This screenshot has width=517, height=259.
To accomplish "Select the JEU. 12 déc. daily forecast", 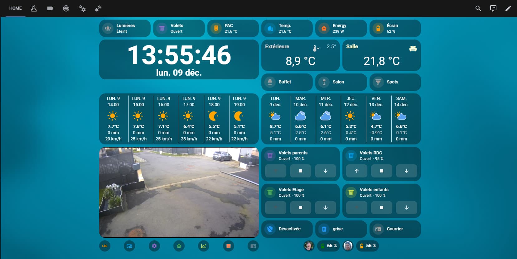I will click(351, 119).
